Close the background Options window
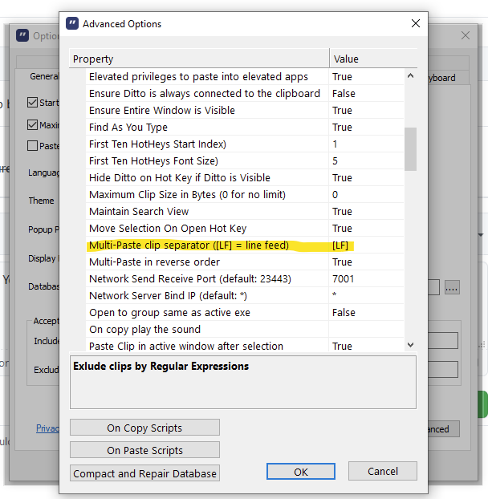 tap(466, 35)
